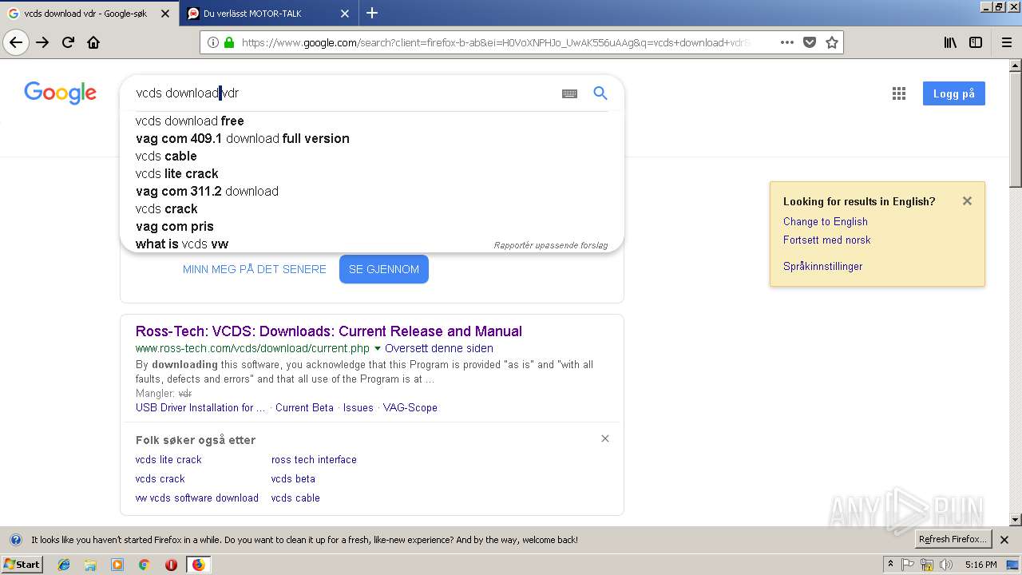Open page actions three-dot menu

(x=786, y=42)
